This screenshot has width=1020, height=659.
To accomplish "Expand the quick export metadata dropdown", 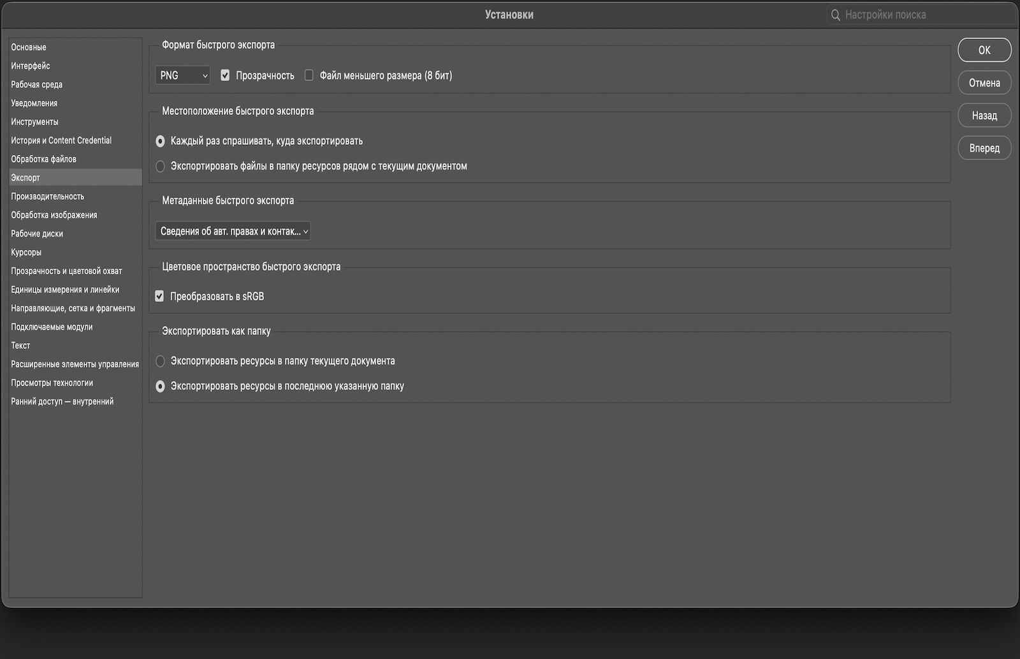I will click(233, 231).
